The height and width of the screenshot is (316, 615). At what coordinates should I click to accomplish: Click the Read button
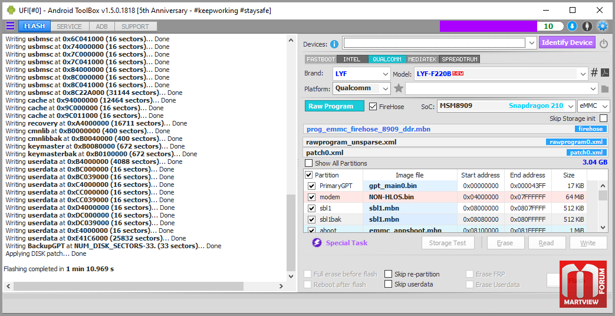coord(547,243)
